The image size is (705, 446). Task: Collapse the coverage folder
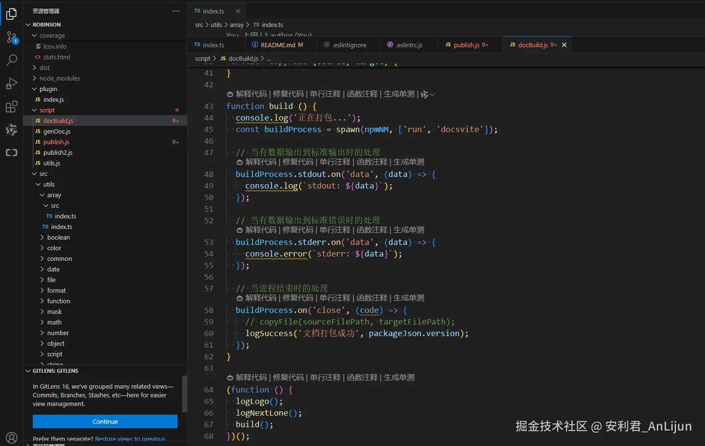coord(52,36)
